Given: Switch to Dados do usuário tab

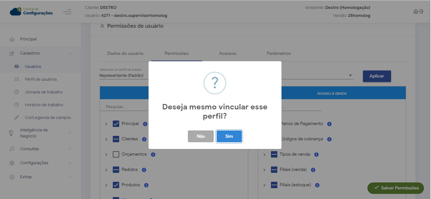Looking at the screenshot, I should (x=125, y=53).
